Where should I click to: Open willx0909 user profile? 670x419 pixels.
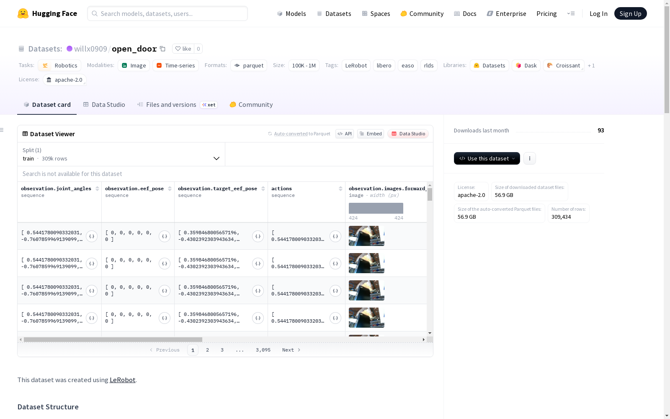tap(90, 49)
